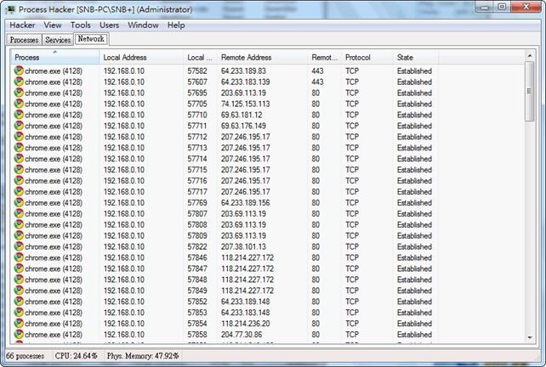546x367 pixels.
Task: Select remote address 207.38.101.13
Action: pyautogui.click(x=243, y=247)
